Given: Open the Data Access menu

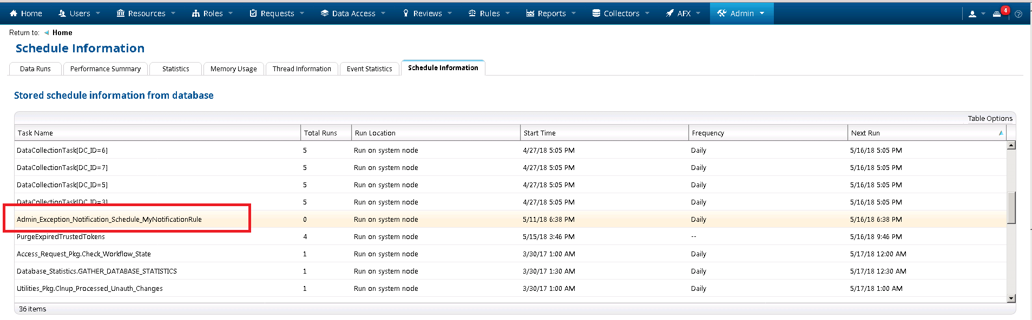Looking at the screenshot, I should point(353,13).
